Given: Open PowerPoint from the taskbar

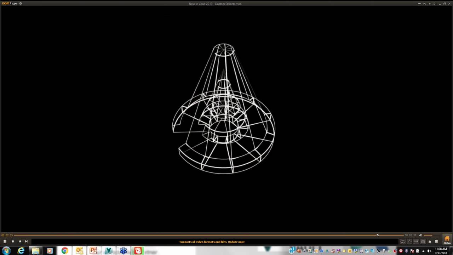Looking at the screenshot, I should tap(93, 251).
